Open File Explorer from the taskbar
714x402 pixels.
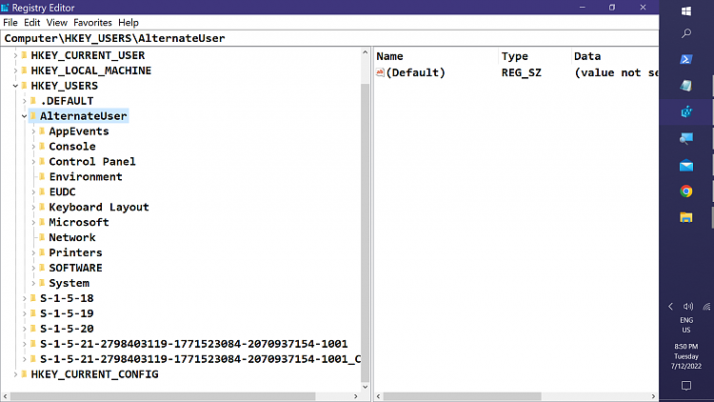(686, 217)
